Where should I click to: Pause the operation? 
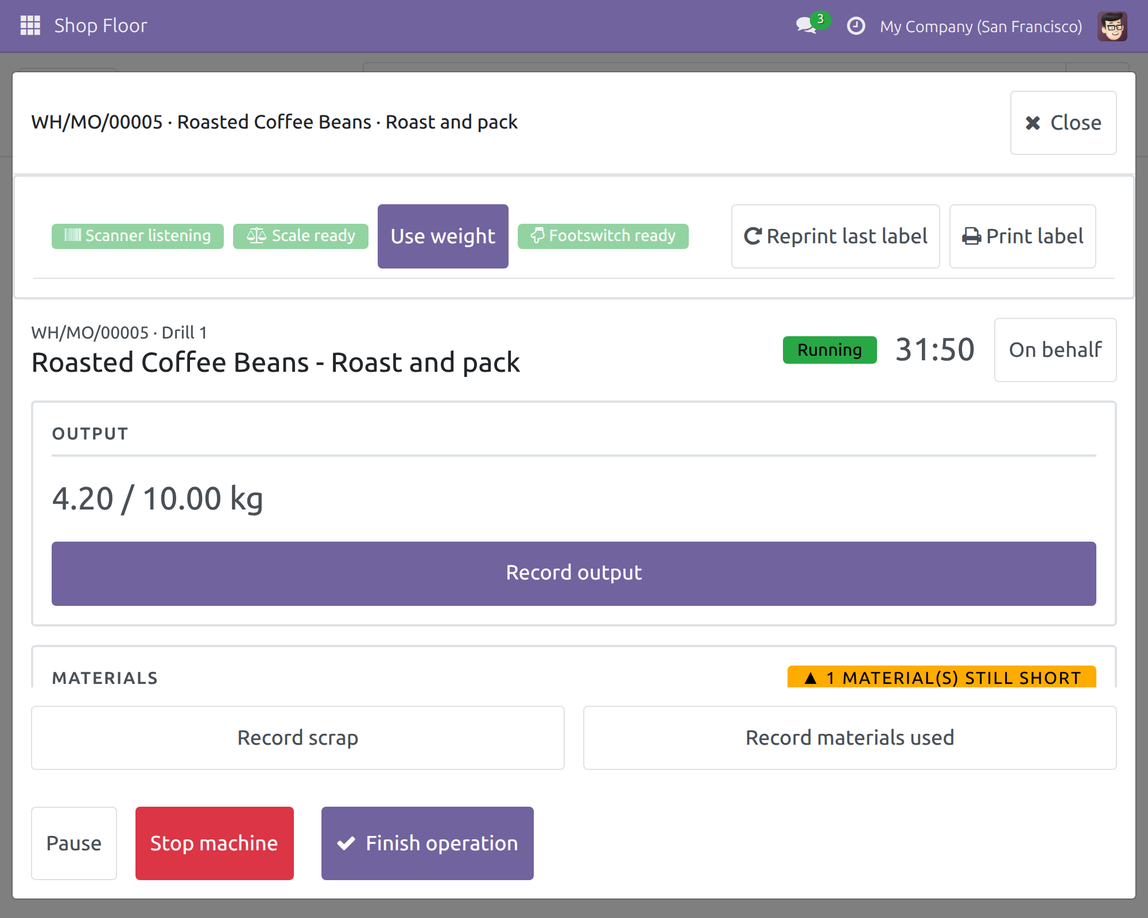click(74, 843)
